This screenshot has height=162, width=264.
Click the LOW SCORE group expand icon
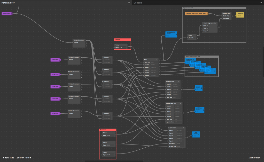183,128
